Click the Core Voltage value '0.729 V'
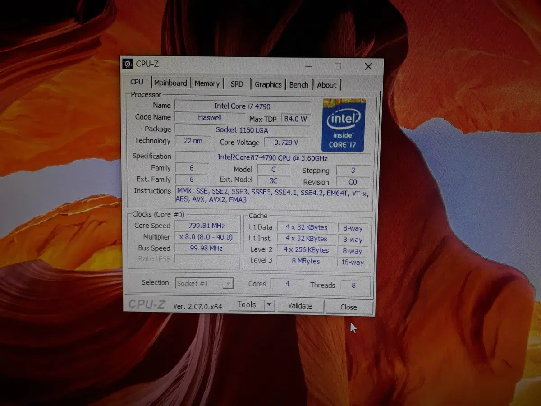The width and height of the screenshot is (541, 406). point(286,143)
